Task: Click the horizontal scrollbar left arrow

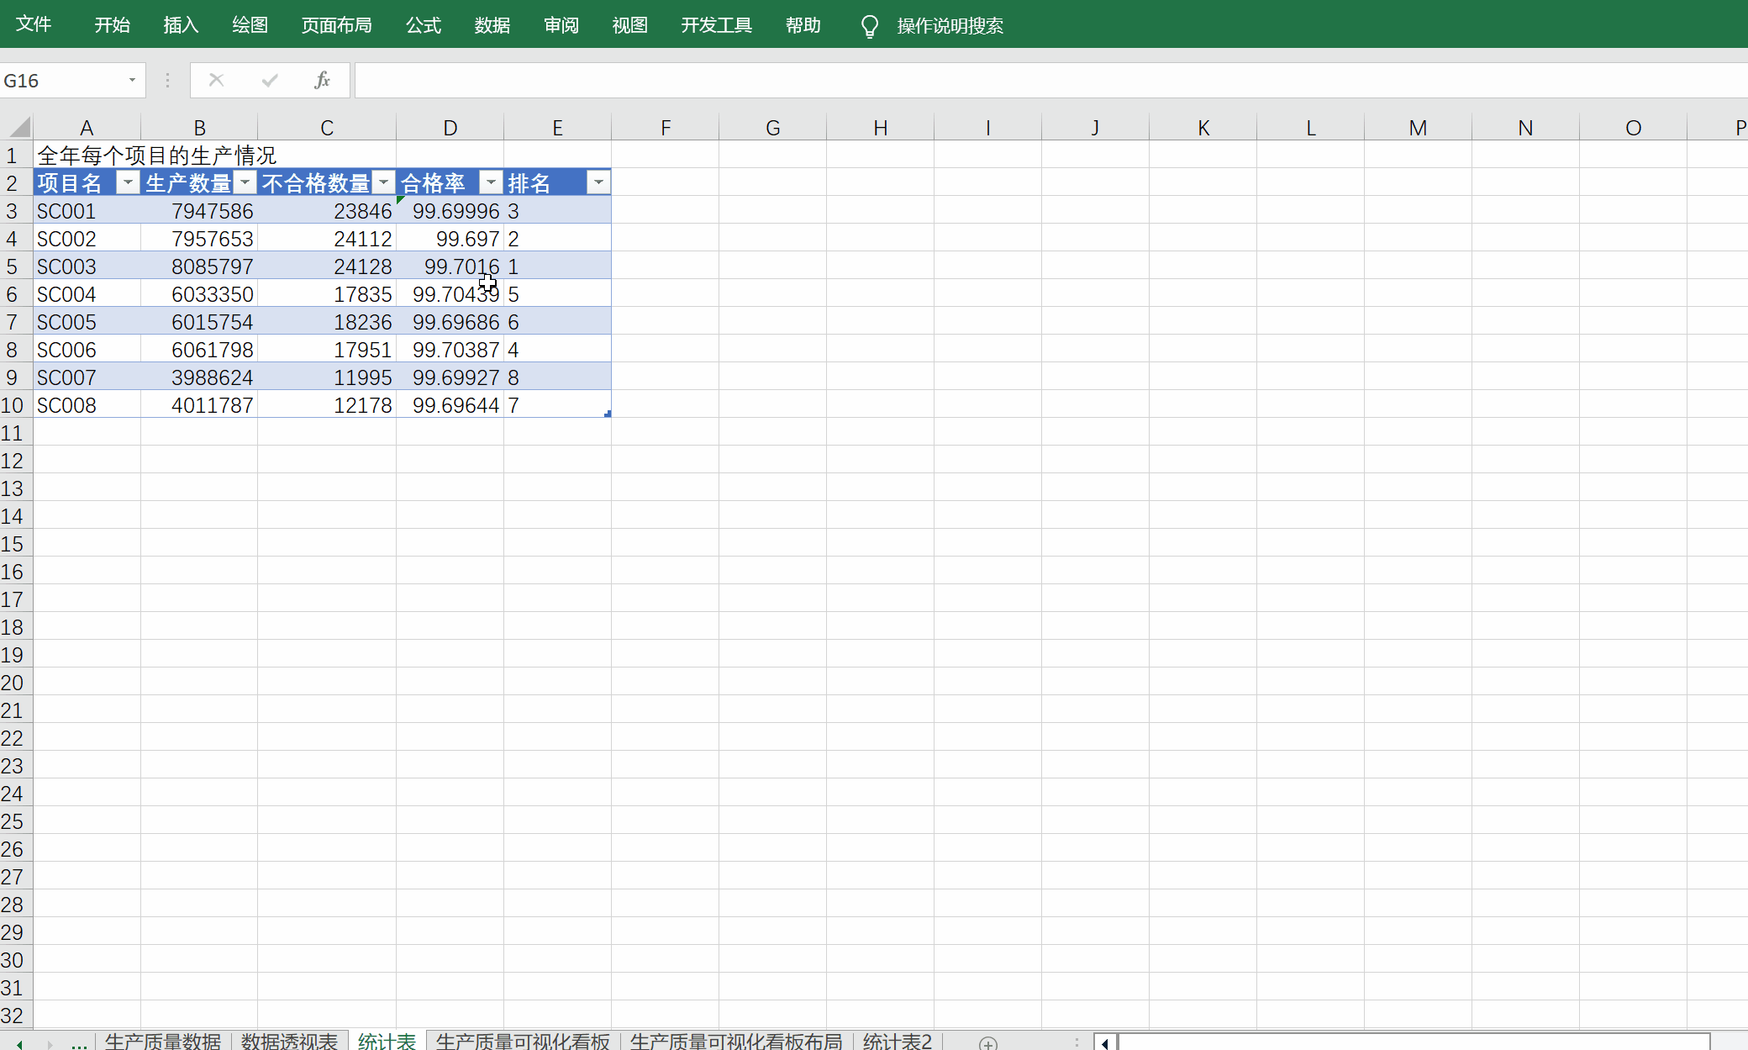Action: pos(1105,1042)
